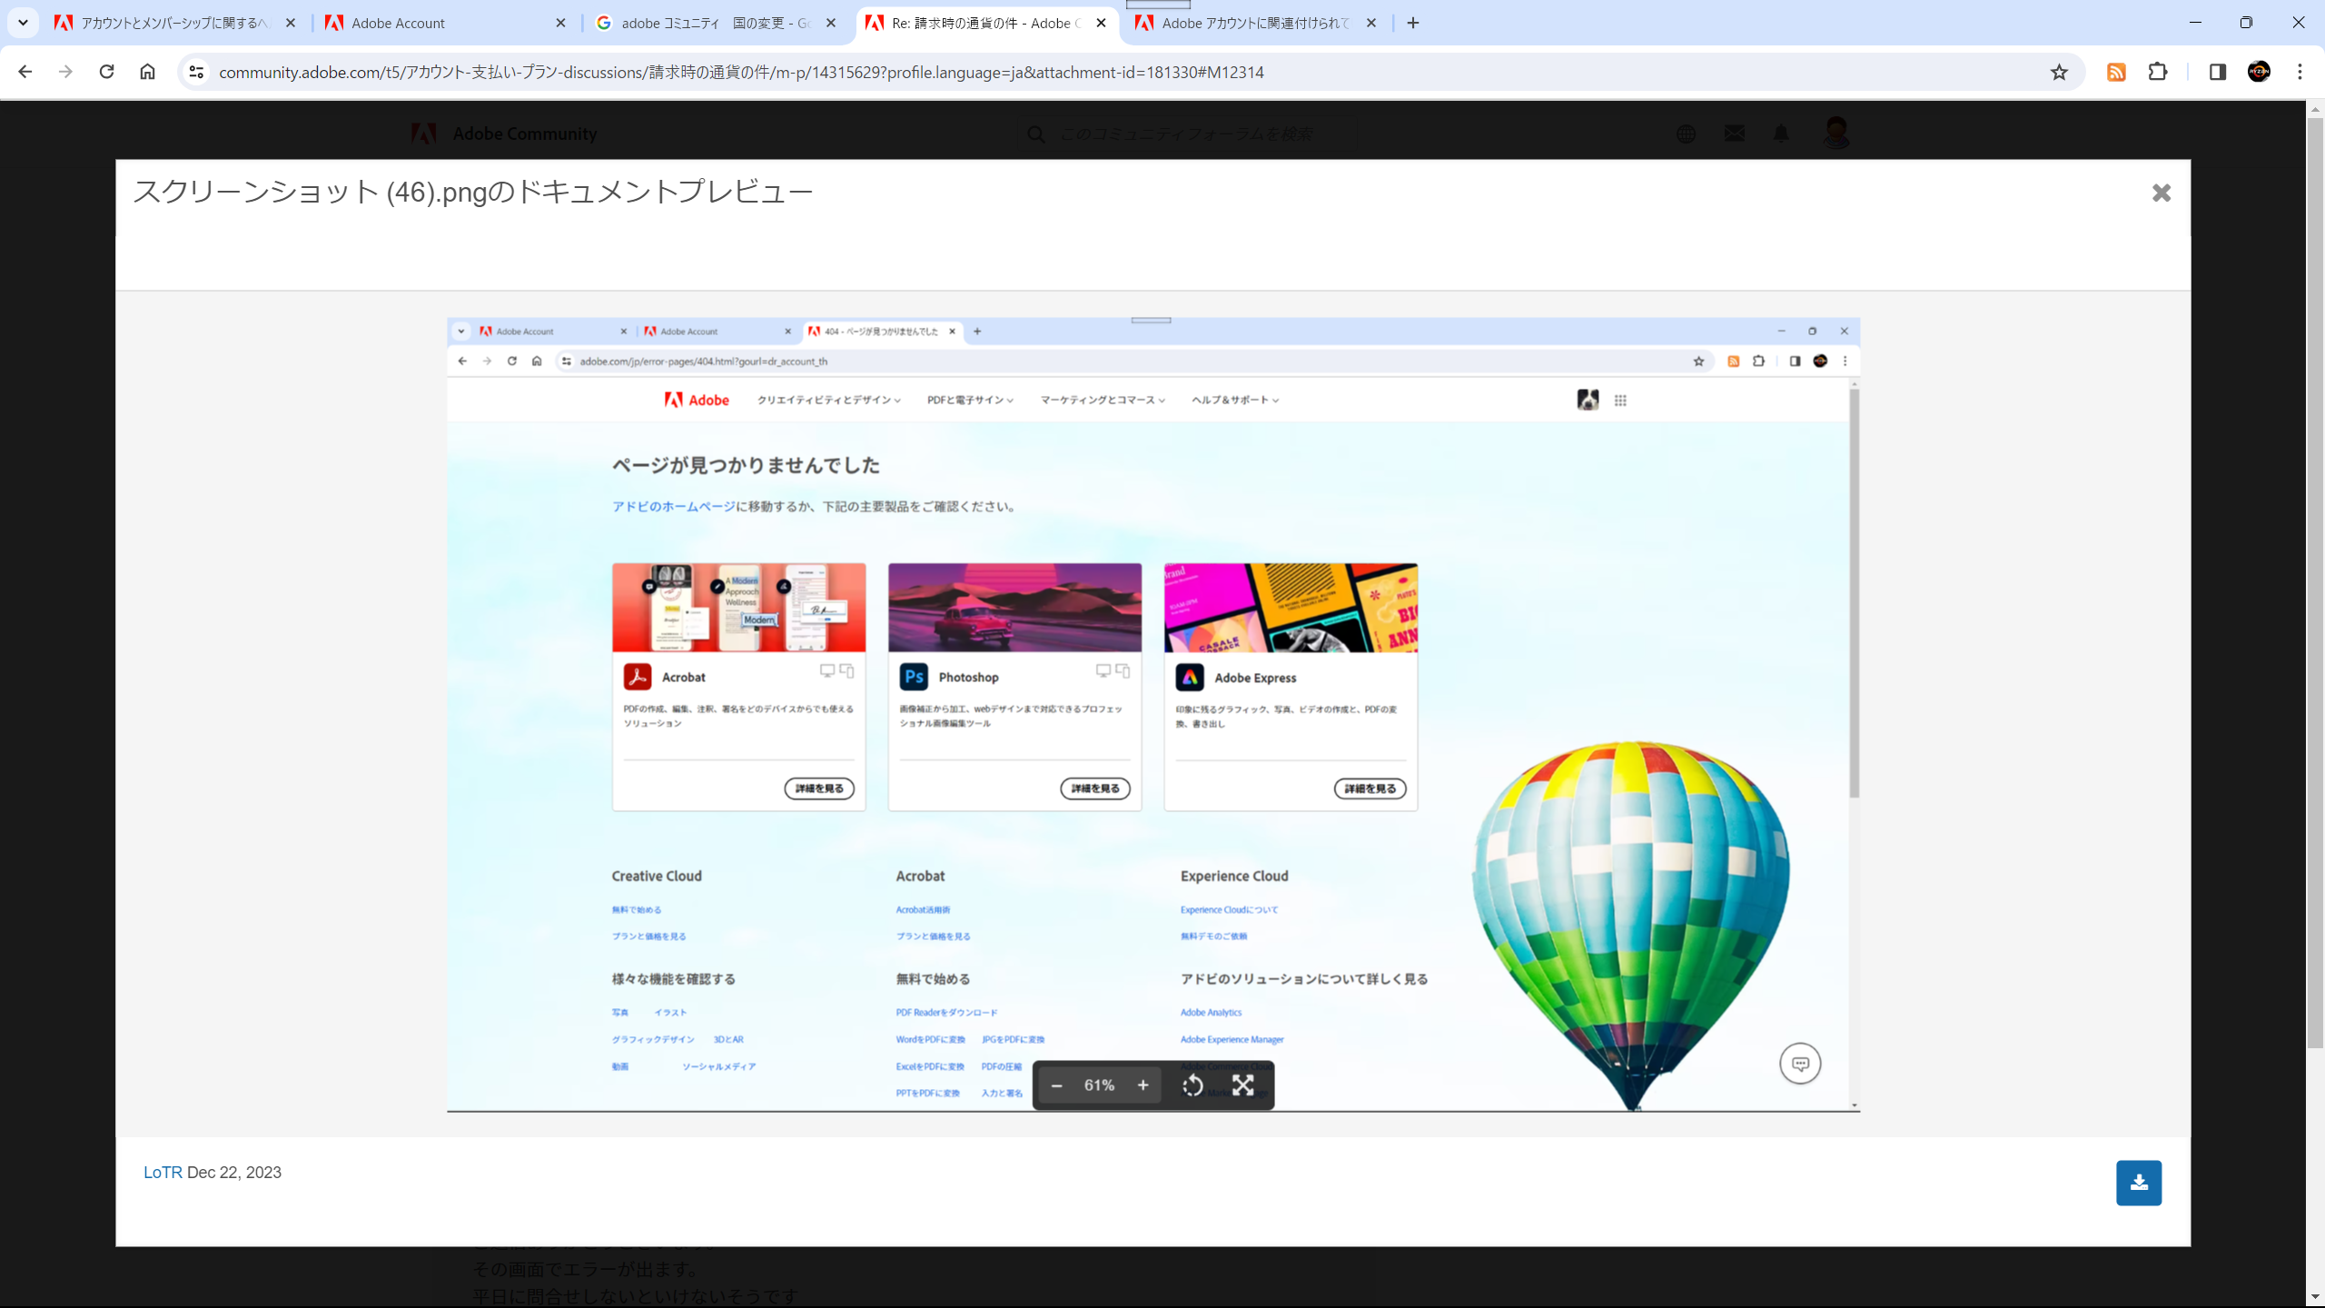Screen dimensions: 2325x1308
Task: Click the community forum search field
Action: pos(1185,134)
